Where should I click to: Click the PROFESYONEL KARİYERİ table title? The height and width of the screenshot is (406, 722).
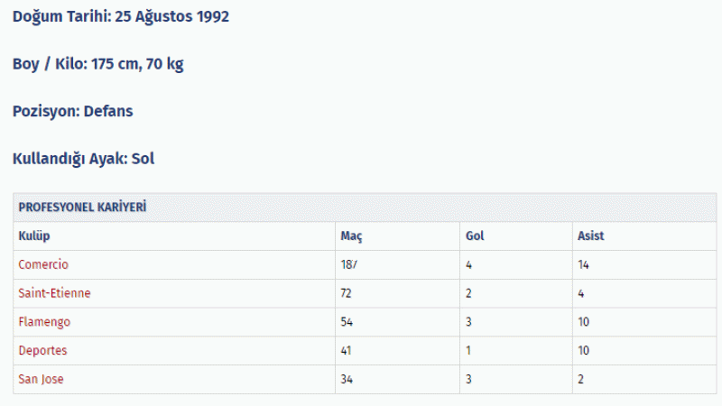pyautogui.click(x=82, y=208)
